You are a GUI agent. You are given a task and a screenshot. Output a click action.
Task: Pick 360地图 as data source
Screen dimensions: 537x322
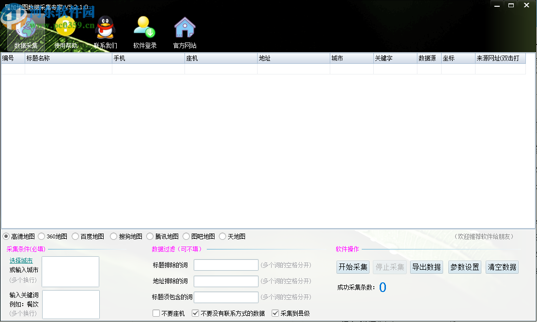[x=43, y=236]
